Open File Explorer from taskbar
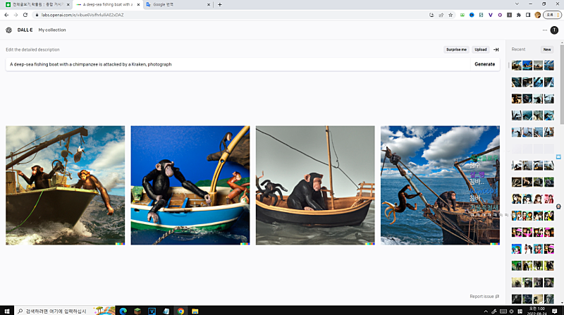The image size is (564, 315). 195,311
